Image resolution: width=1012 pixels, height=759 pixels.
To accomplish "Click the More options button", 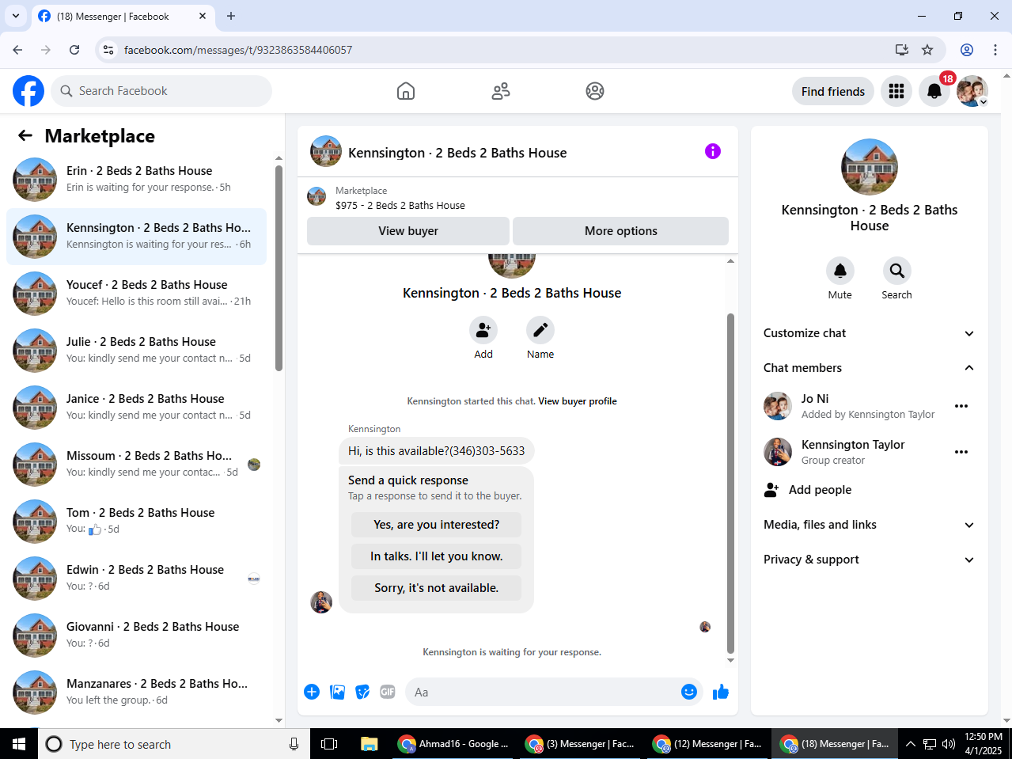I will [621, 231].
